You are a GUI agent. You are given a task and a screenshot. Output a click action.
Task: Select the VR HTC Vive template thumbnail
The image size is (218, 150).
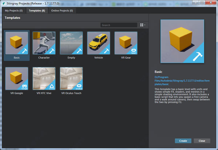[44, 78]
